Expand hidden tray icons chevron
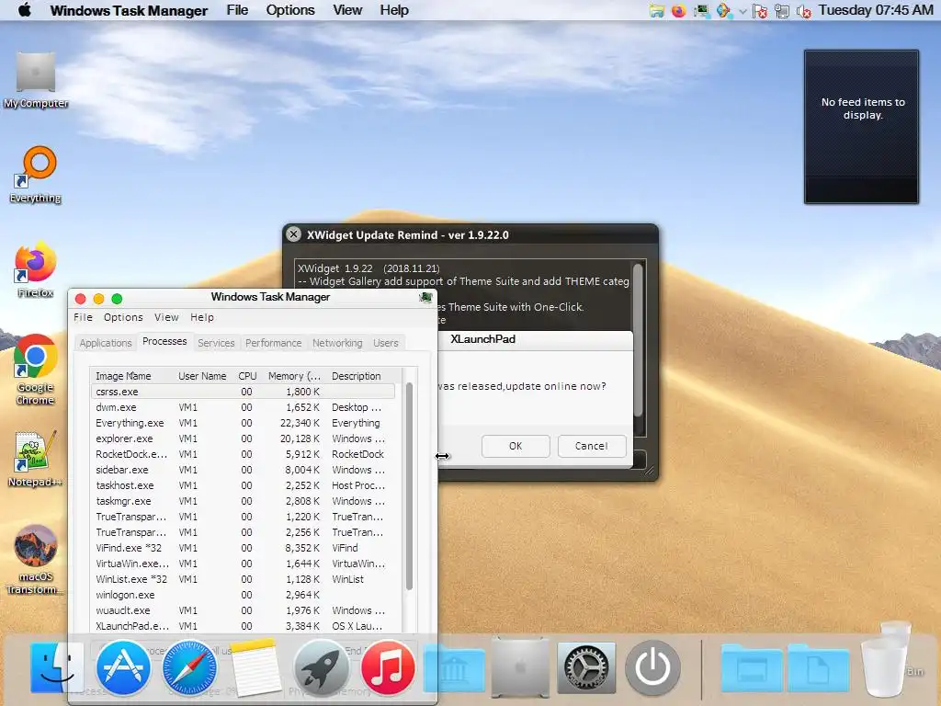Image resolution: width=941 pixels, height=706 pixels. [x=743, y=11]
